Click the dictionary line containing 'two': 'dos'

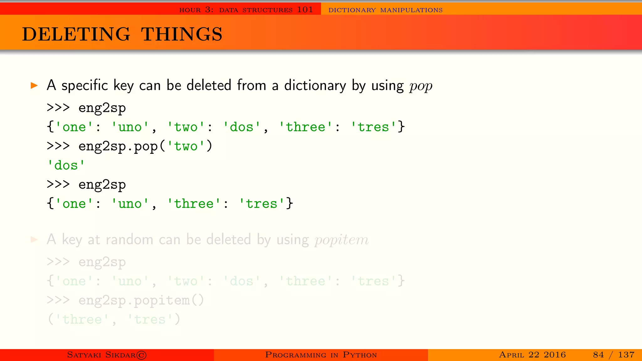[x=226, y=127]
